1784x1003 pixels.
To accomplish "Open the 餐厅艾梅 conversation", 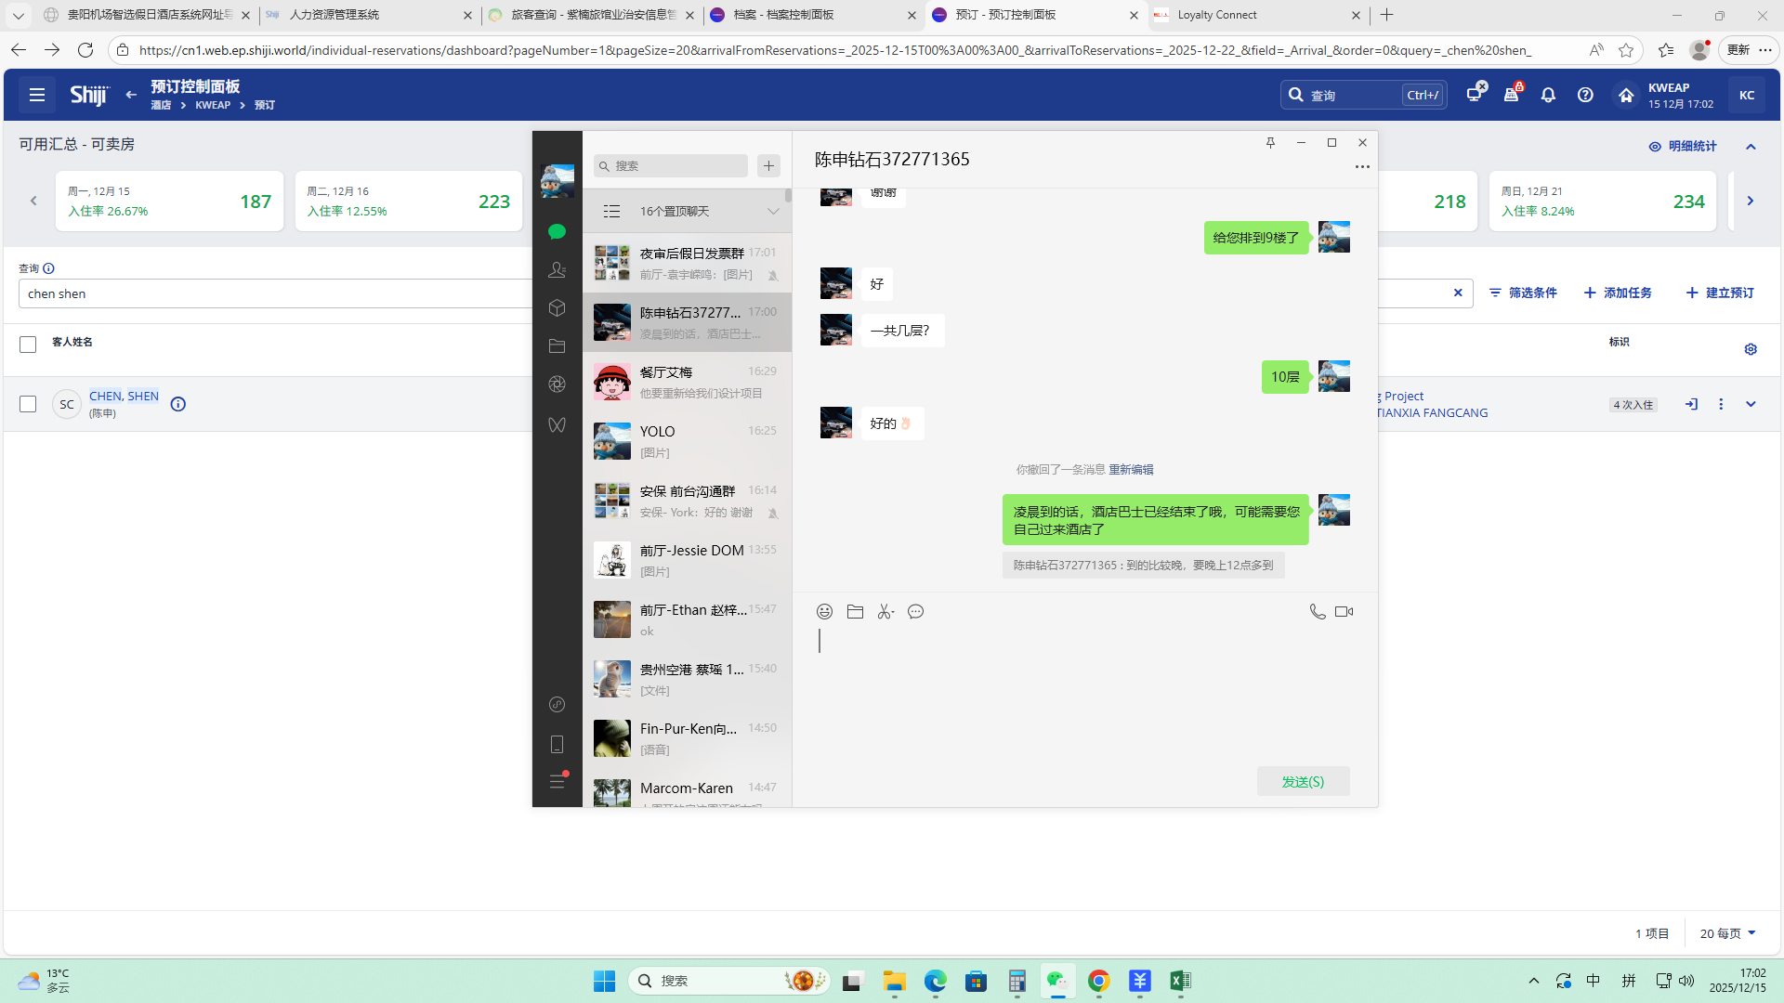I will click(687, 382).
